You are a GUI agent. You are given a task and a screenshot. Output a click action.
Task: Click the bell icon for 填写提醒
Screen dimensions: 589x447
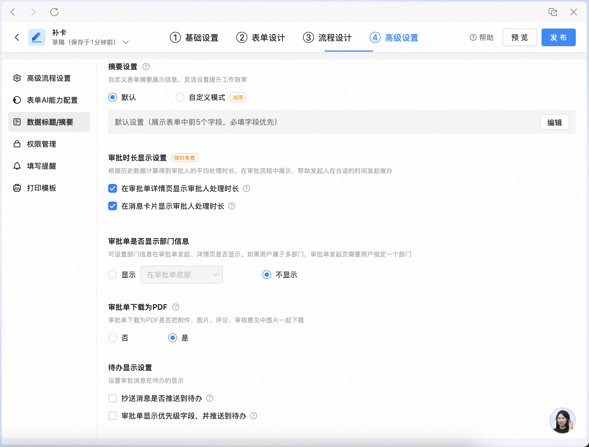pyautogui.click(x=17, y=166)
